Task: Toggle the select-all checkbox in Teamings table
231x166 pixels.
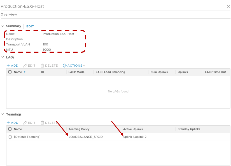Action: tap(10, 129)
